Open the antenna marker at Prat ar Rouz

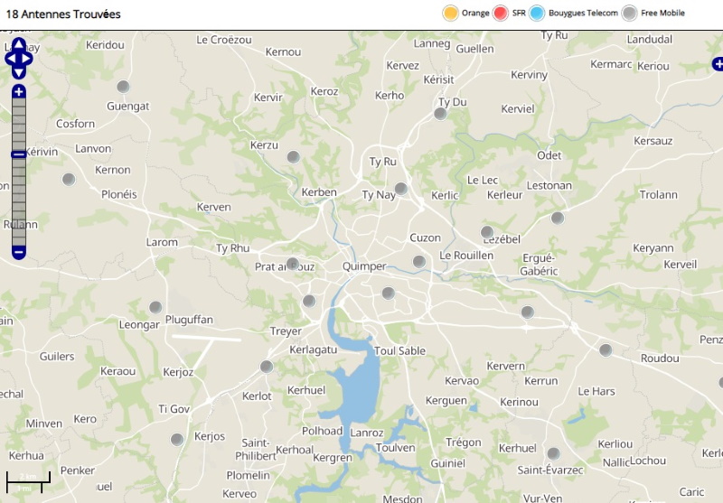[293, 264]
